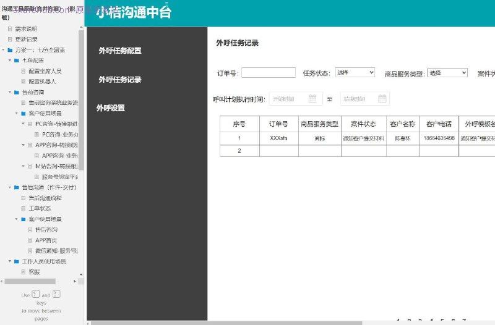This screenshot has height=325, width=495.
Task: Click the folder icon of 售后沟通（作件-交付）
Action: pos(17,188)
